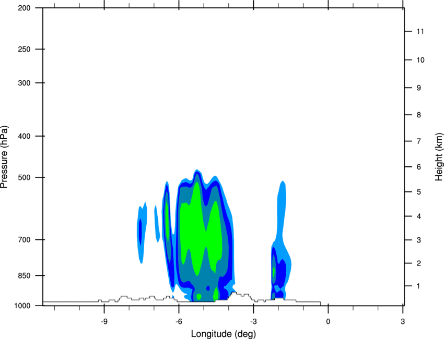
Task: Click the 200 pressure tick label
Action: point(24,8)
